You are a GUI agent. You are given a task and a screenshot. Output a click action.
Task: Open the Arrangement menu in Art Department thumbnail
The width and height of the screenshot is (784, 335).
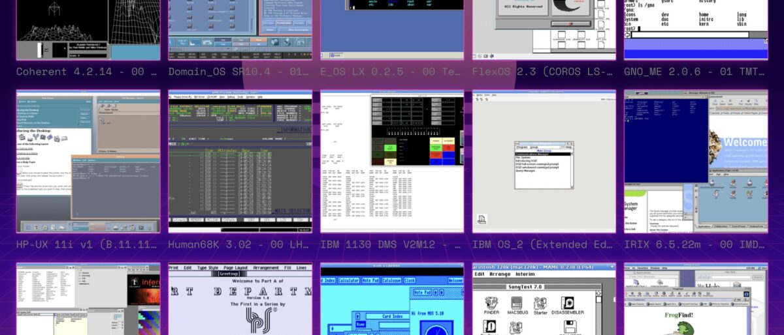click(266, 268)
